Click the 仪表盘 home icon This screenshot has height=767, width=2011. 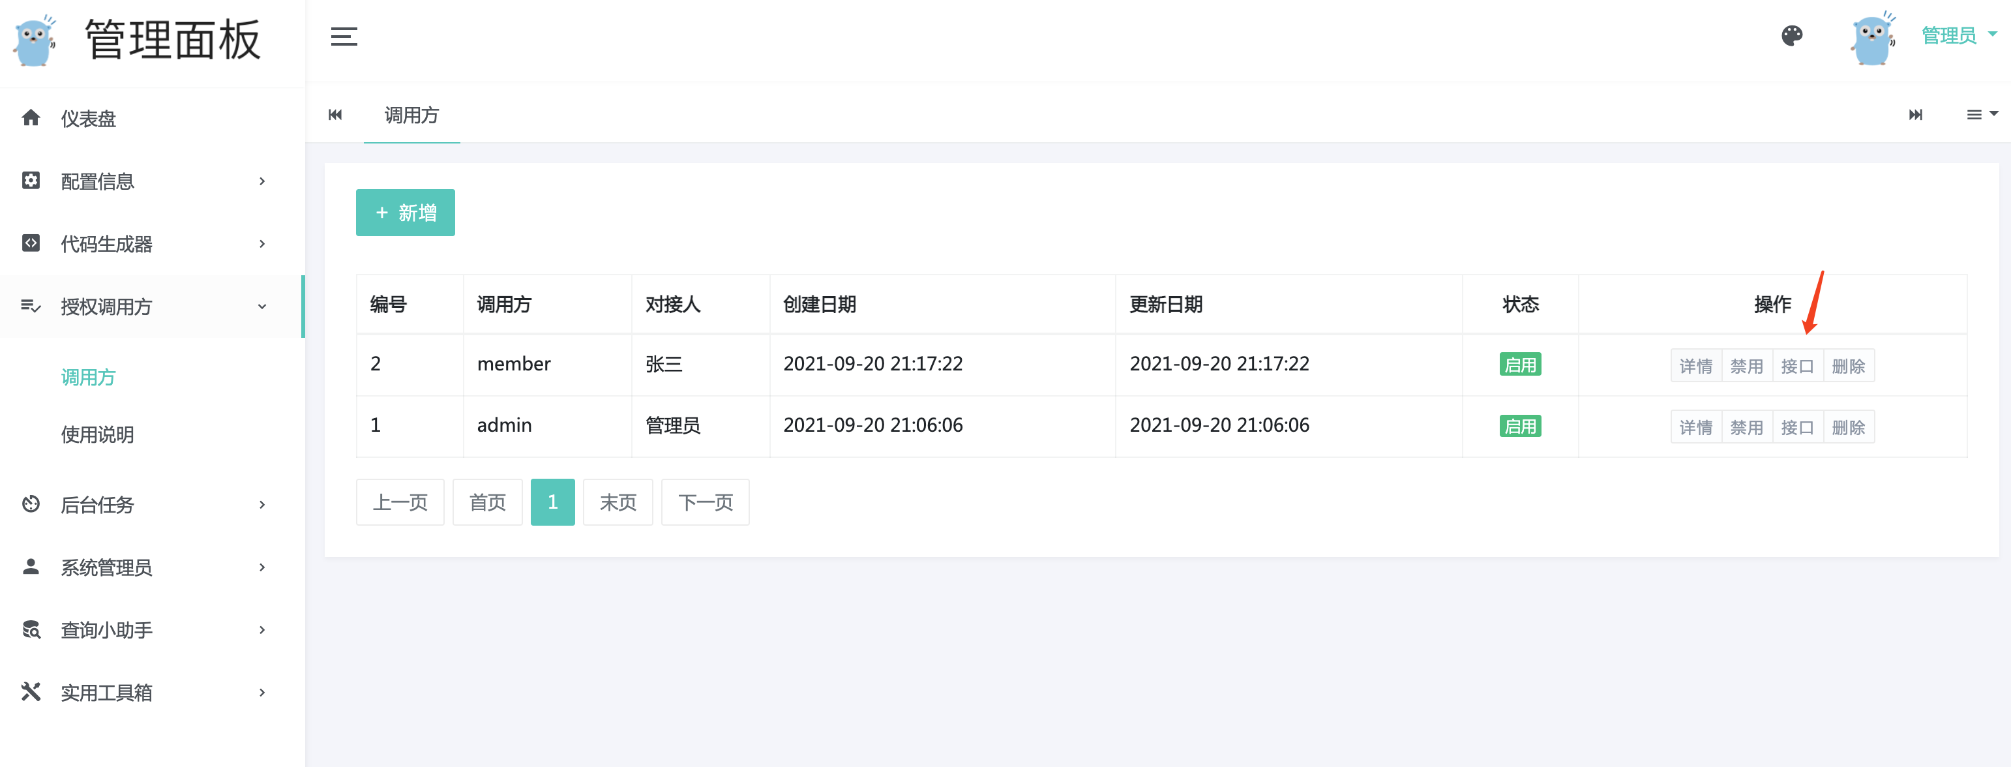click(31, 118)
